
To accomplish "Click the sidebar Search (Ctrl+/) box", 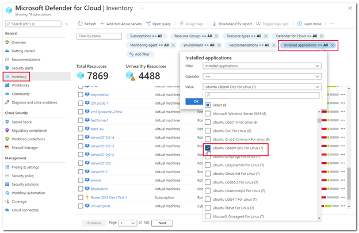I will pyautogui.click(x=33, y=24).
